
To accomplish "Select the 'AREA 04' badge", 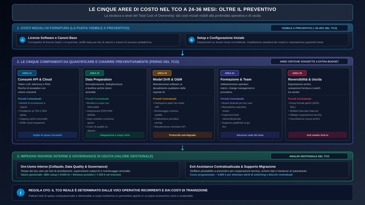I will pos(230,73).
